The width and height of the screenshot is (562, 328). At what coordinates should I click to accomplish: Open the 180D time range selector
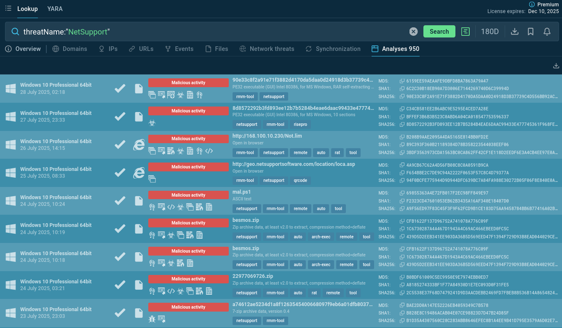[490, 32]
